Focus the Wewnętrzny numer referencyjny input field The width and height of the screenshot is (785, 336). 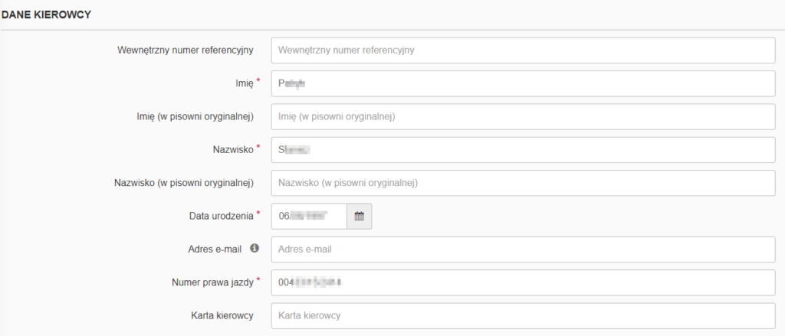pyautogui.click(x=523, y=51)
